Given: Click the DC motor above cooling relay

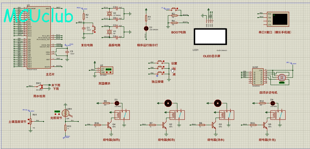Looking at the screenshot, I should click(x=168, y=103).
